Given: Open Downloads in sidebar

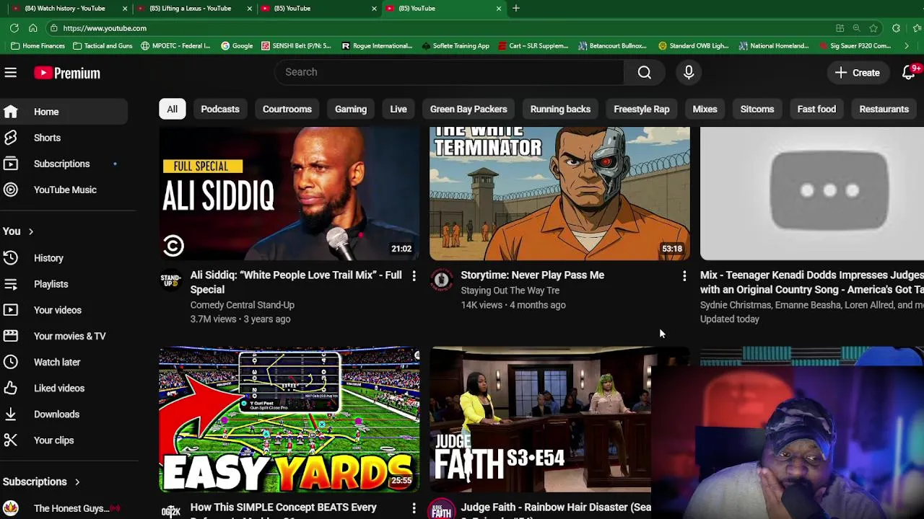Looking at the screenshot, I should click(x=56, y=414).
